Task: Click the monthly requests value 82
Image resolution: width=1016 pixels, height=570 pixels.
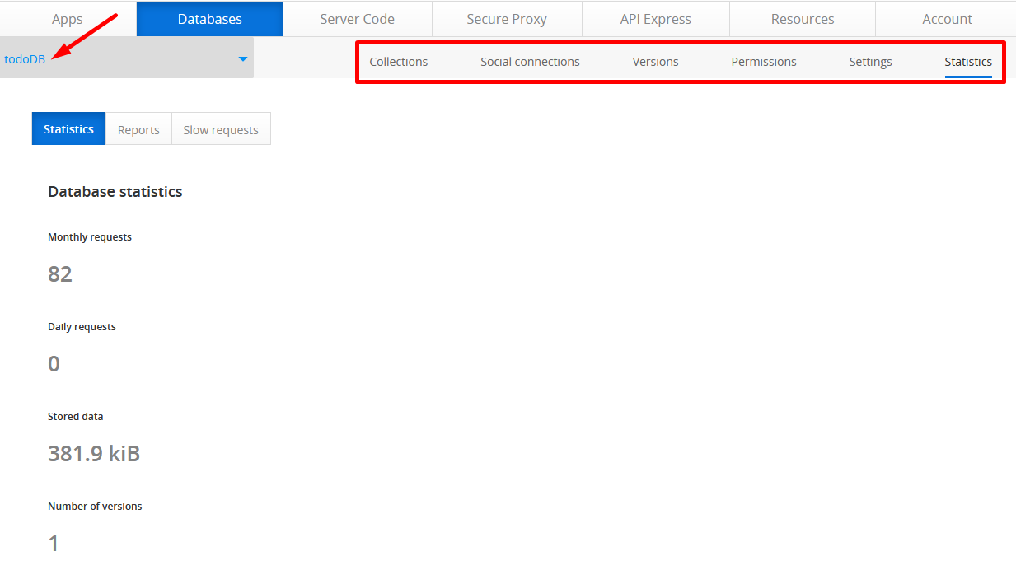Action: point(60,274)
